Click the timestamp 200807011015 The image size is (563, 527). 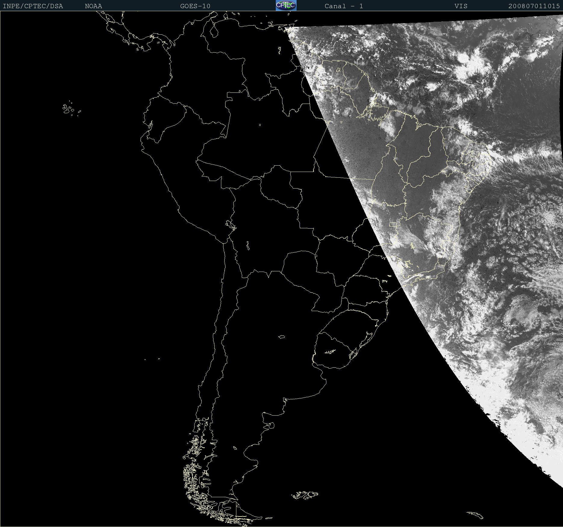click(x=534, y=6)
